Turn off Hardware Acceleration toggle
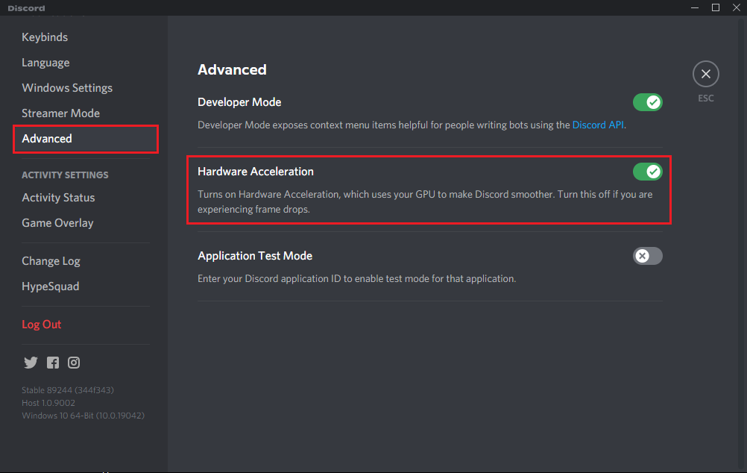The height and width of the screenshot is (473, 747). pos(647,172)
